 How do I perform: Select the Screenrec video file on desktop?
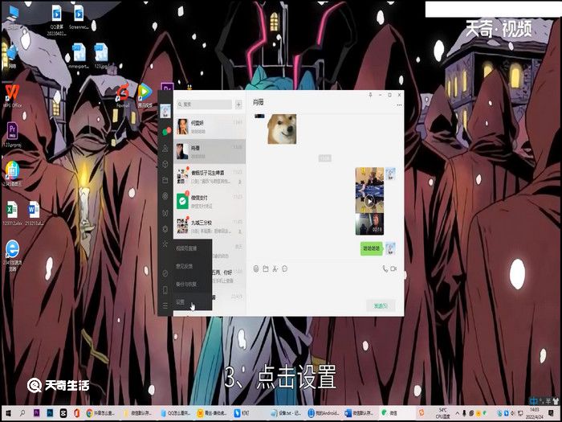coord(79,17)
